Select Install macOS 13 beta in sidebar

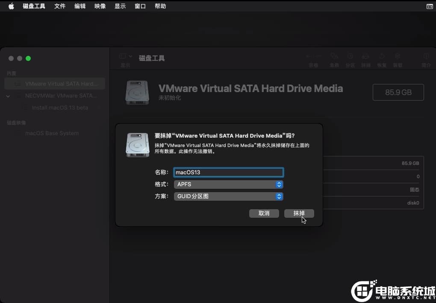(60, 108)
